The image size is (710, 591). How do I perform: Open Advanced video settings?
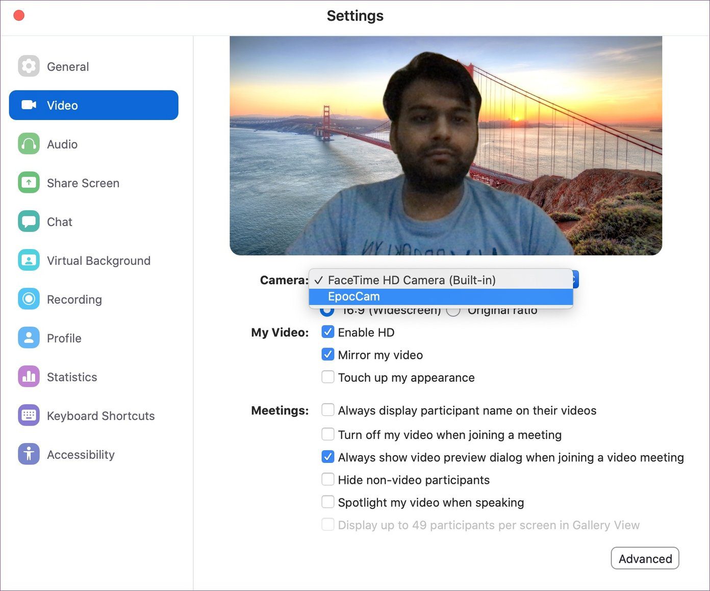645,558
